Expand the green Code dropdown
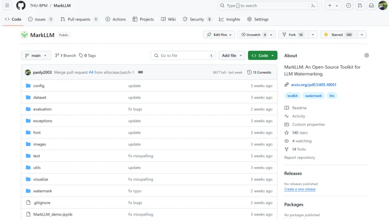389x219 pixels. coord(263,56)
